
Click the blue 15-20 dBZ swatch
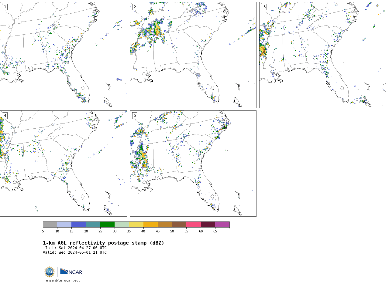(79, 225)
